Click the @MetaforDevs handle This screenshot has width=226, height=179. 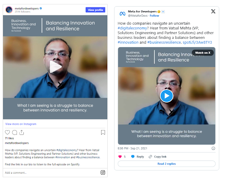[x=138, y=16]
